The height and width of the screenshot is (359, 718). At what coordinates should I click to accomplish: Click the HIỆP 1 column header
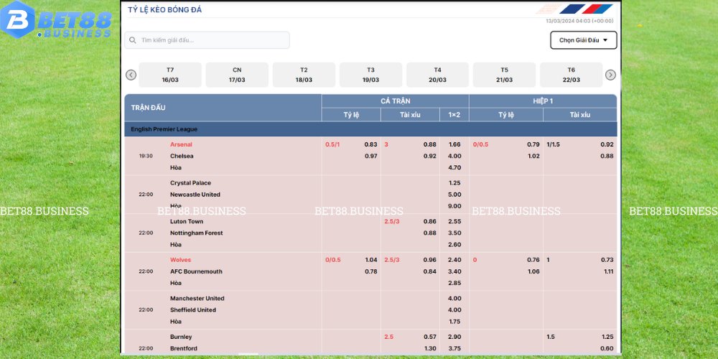click(x=543, y=101)
